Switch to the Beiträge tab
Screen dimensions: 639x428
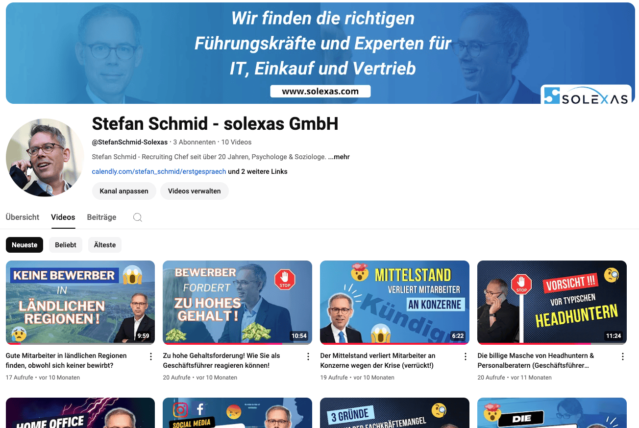coord(101,217)
